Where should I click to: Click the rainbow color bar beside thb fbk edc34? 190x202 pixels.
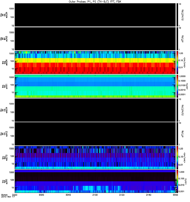click(177, 62)
